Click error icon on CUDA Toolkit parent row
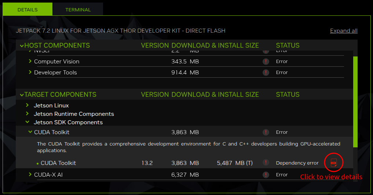This screenshot has width=373, height=195. tap(266, 132)
